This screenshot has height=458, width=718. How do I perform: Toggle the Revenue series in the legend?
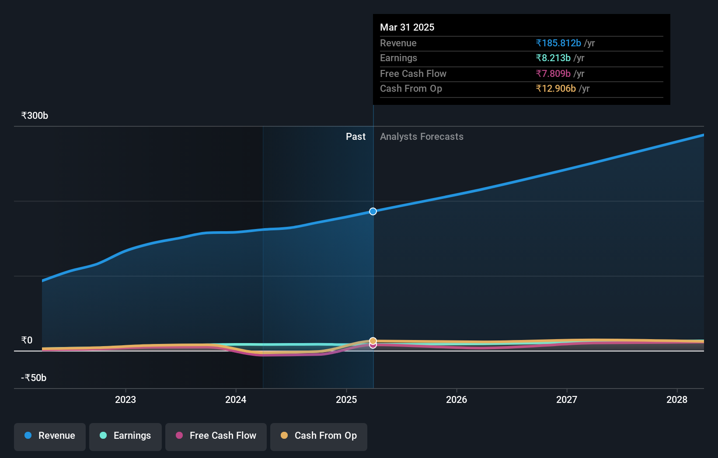pyautogui.click(x=50, y=437)
